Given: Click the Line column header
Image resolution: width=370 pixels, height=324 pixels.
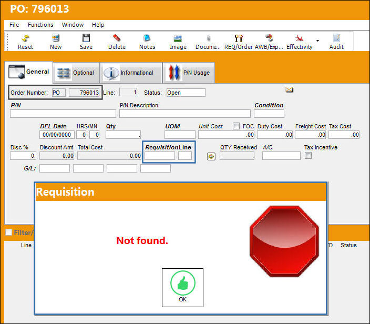Looking at the screenshot, I should click(x=26, y=245).
